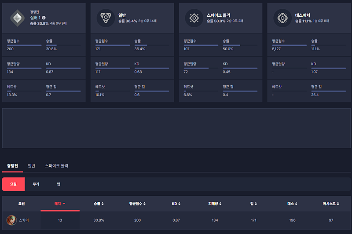Viewport: 352px width, 234px height.
Task: Sort table by 평균점수 column header
Action: point(137,204)
